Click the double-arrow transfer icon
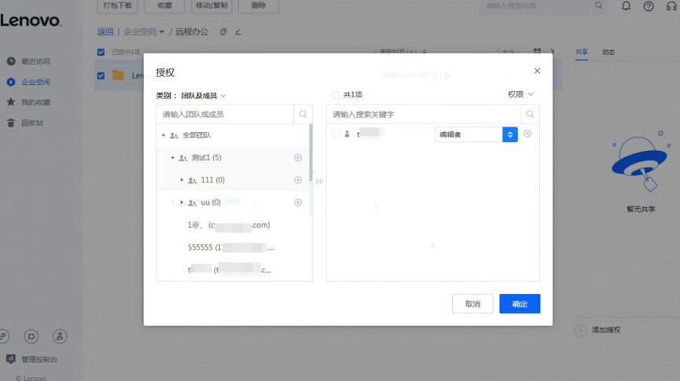680x381 pixels. pos(318,181)
